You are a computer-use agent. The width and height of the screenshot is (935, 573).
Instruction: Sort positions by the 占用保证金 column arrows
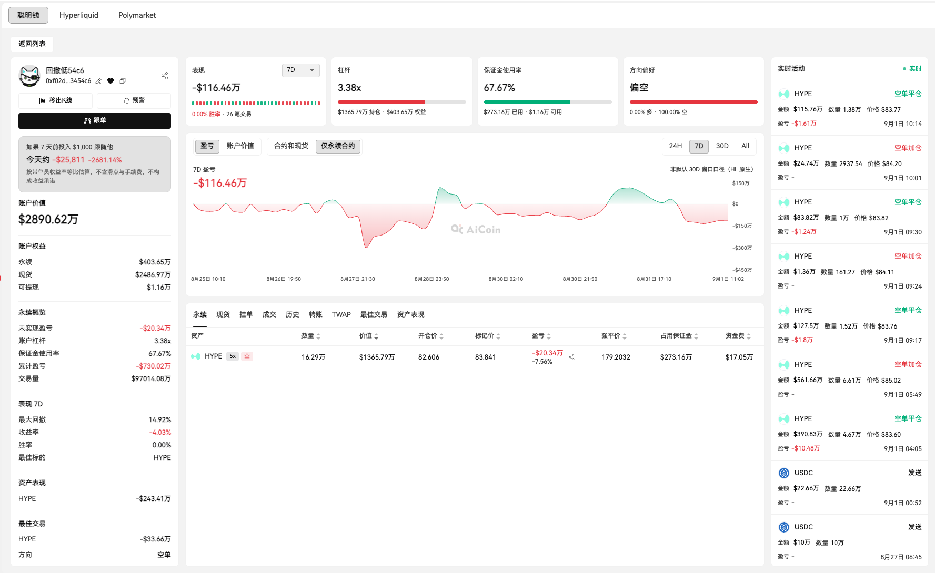tap(696, 336)
